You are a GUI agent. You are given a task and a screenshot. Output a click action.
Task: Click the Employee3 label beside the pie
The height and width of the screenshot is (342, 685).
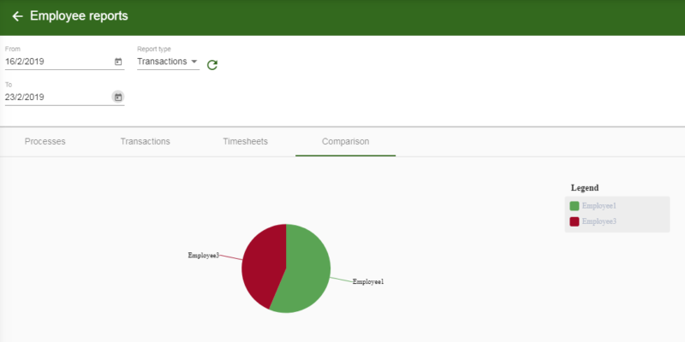pos(204,255)
